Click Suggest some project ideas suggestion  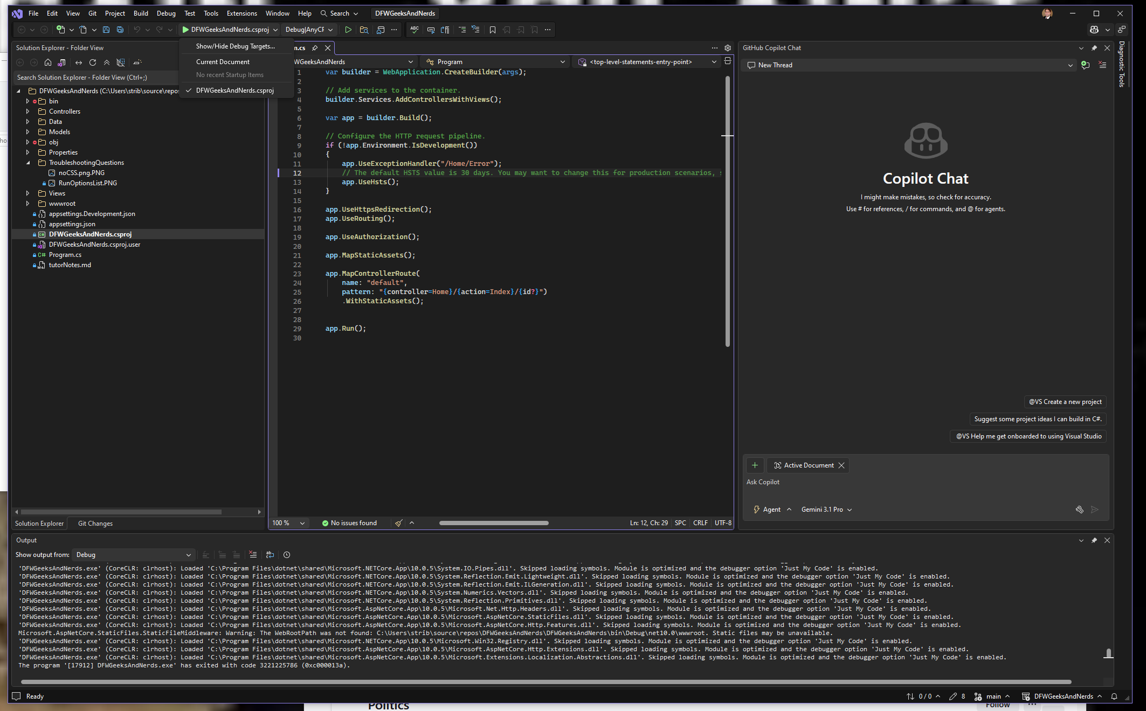1038,419
